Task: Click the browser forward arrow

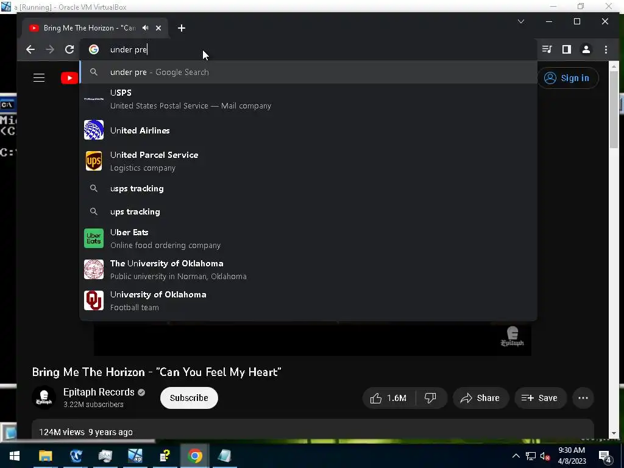Action: (x=50, y=49)
